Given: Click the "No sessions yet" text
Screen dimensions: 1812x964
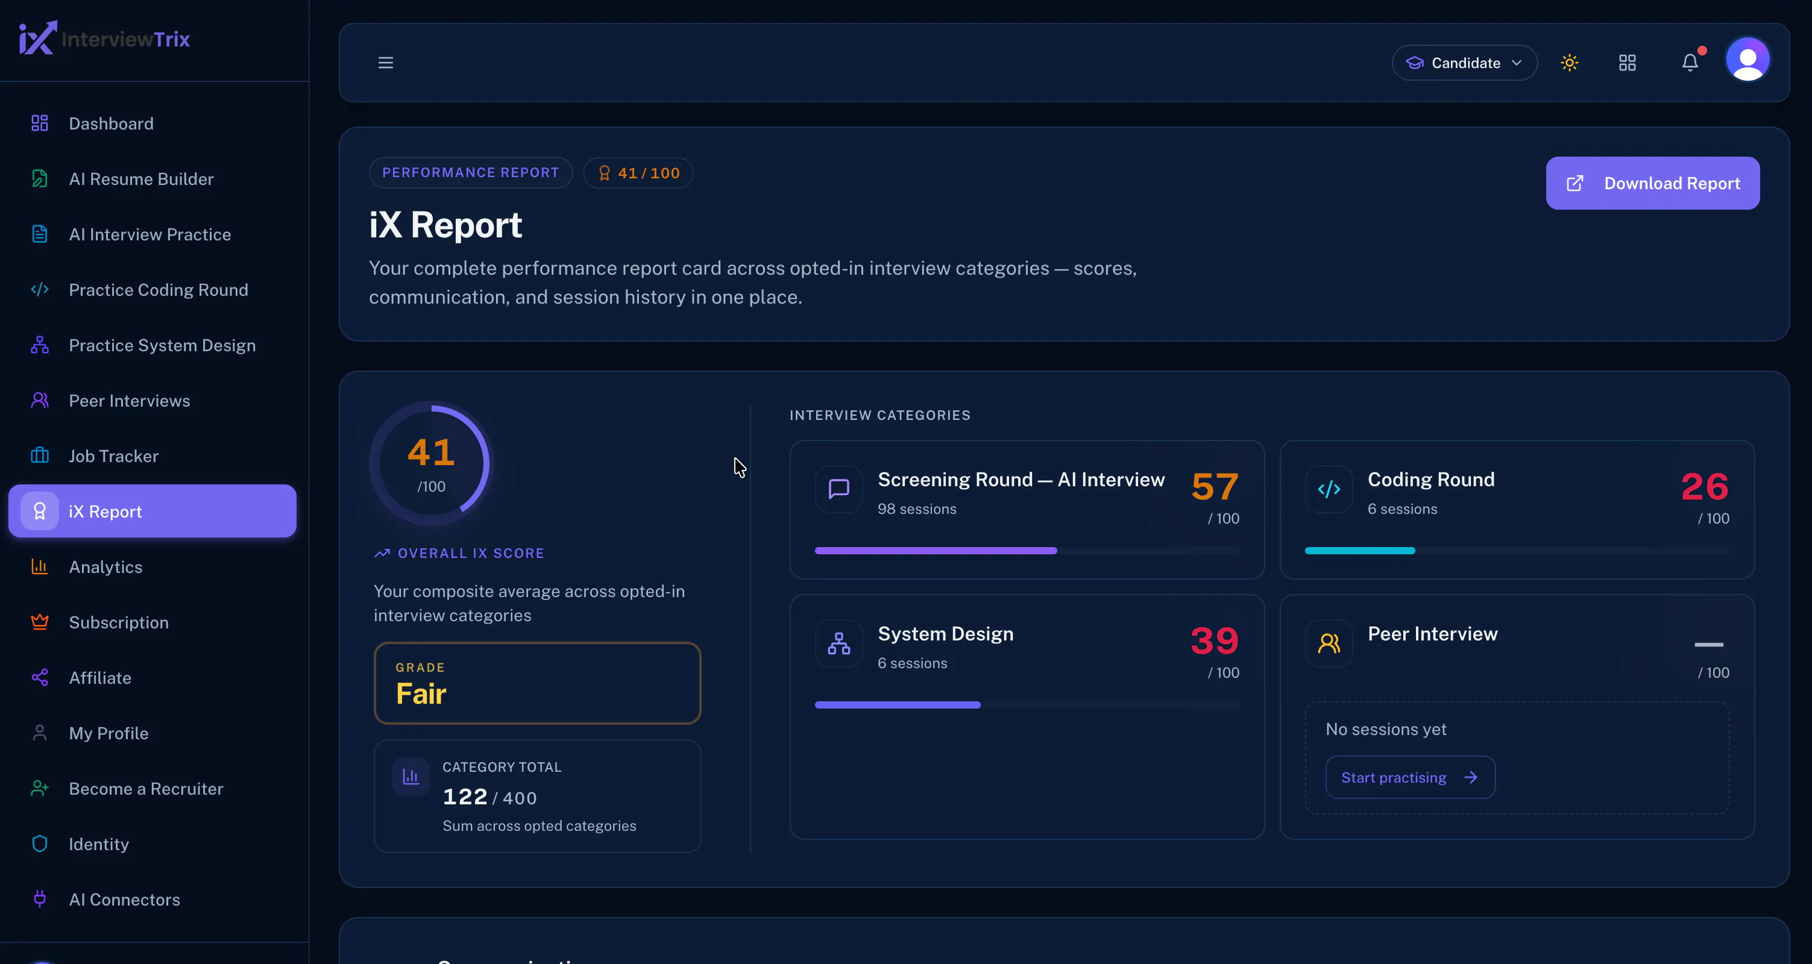Looking at the screenshot, I should tap(1386, 729).
